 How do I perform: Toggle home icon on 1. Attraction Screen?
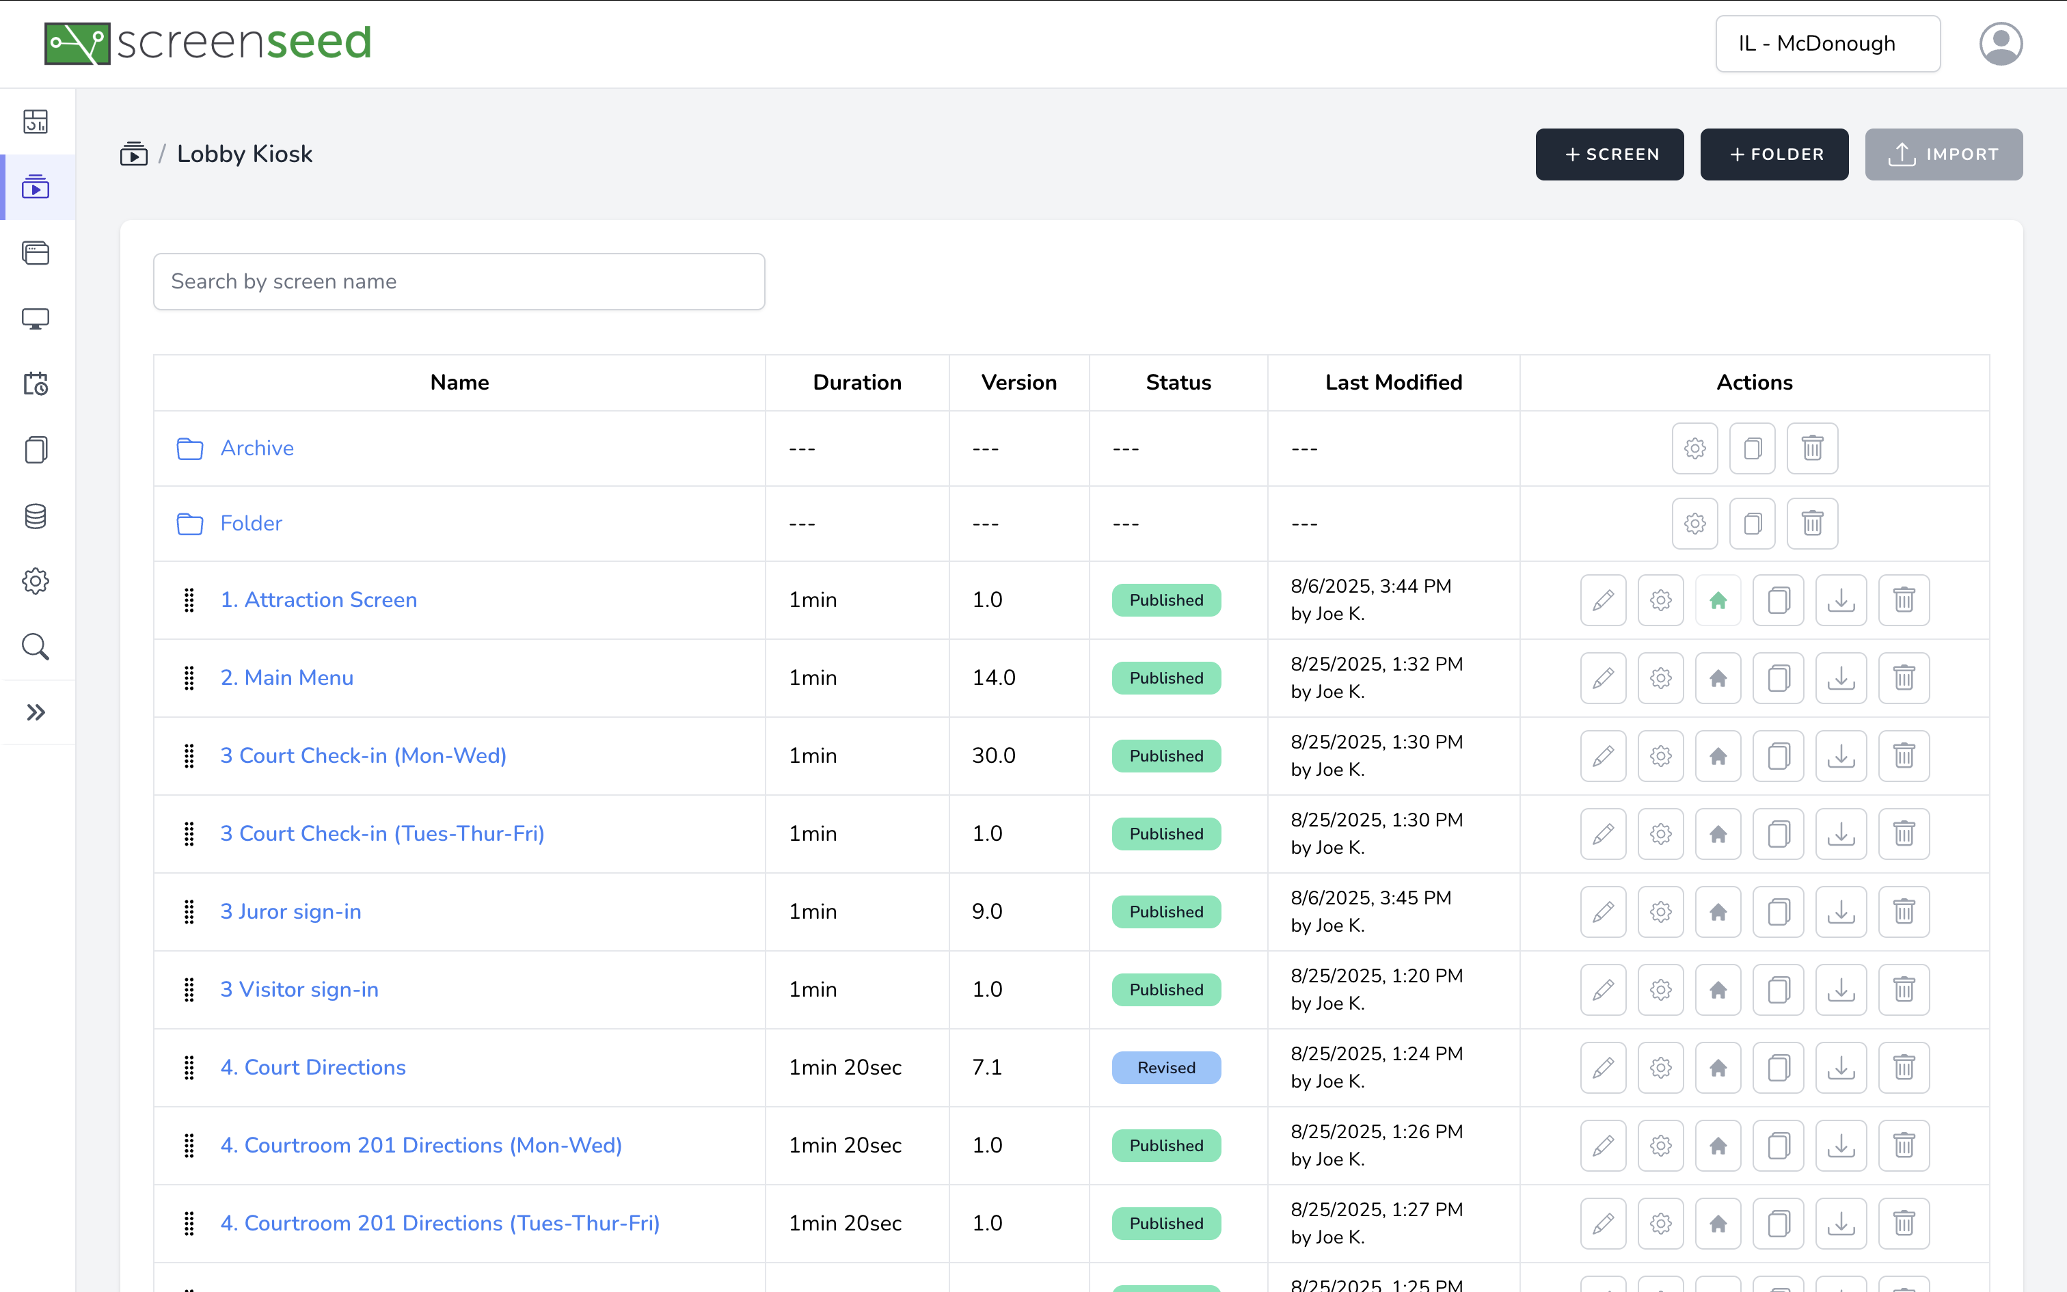[x=1718, y=600]
